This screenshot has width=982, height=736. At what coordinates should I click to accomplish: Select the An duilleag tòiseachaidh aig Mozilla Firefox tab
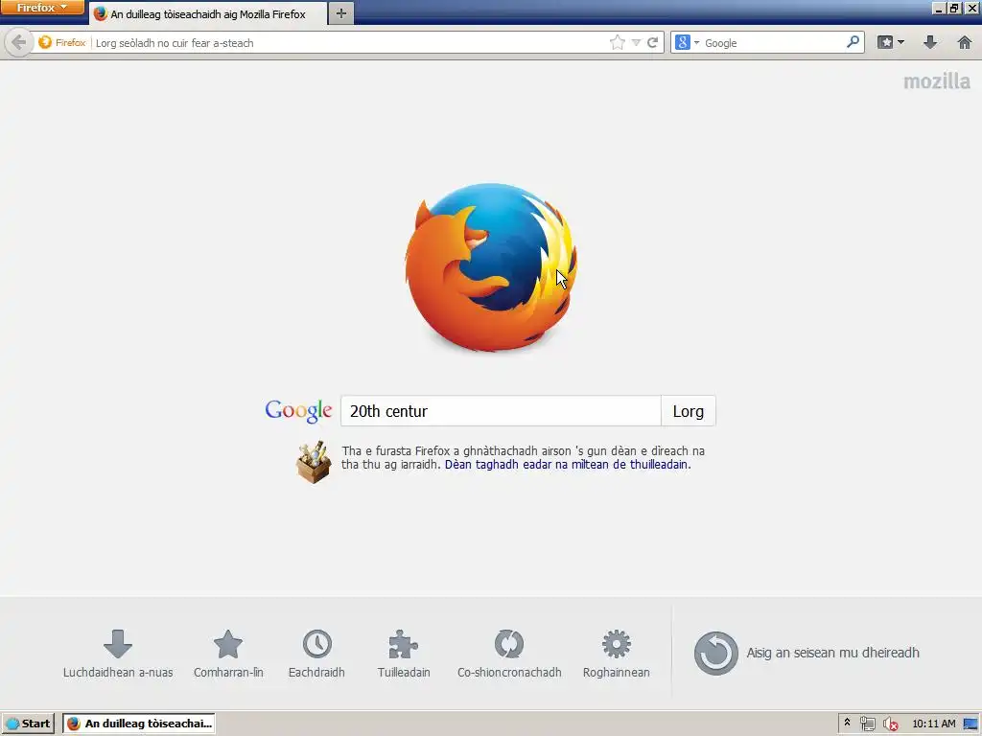click(208, 13)
